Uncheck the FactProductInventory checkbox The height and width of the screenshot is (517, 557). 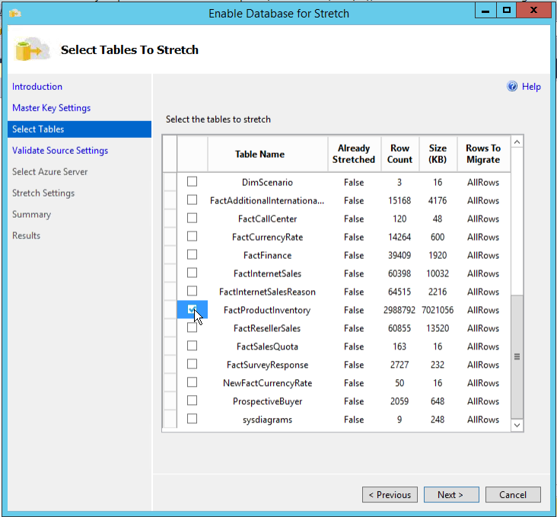(193, 309)
